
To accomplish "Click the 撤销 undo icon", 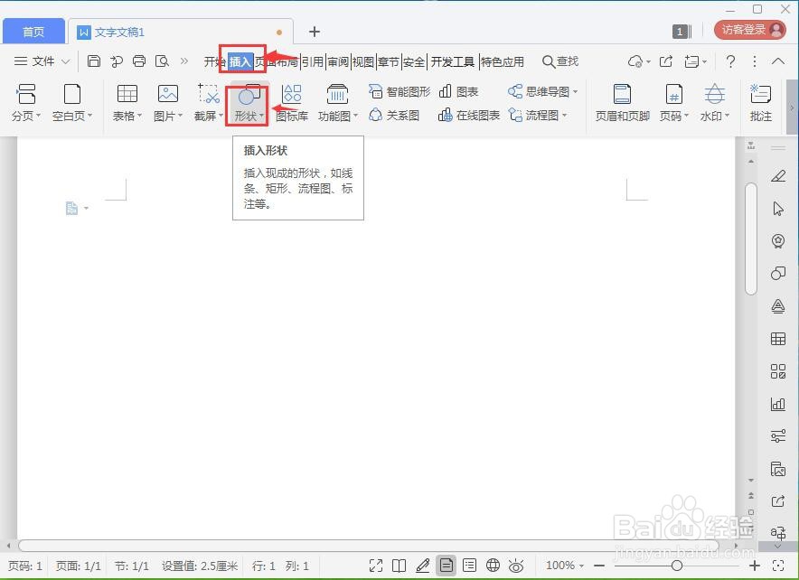I will [117, 61].
